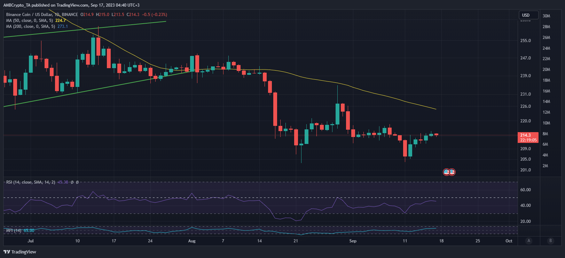Click the blue MA 200 value 273.1

[x=63, y=26]
